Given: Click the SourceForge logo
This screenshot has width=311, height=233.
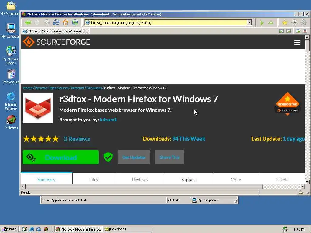Looking at the screenshot, I should (56, 42).
